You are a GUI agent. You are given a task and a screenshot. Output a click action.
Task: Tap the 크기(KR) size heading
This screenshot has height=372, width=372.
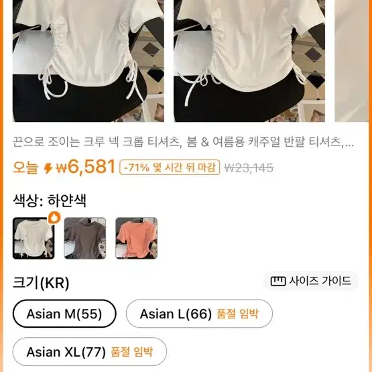[x=41, y=283]
